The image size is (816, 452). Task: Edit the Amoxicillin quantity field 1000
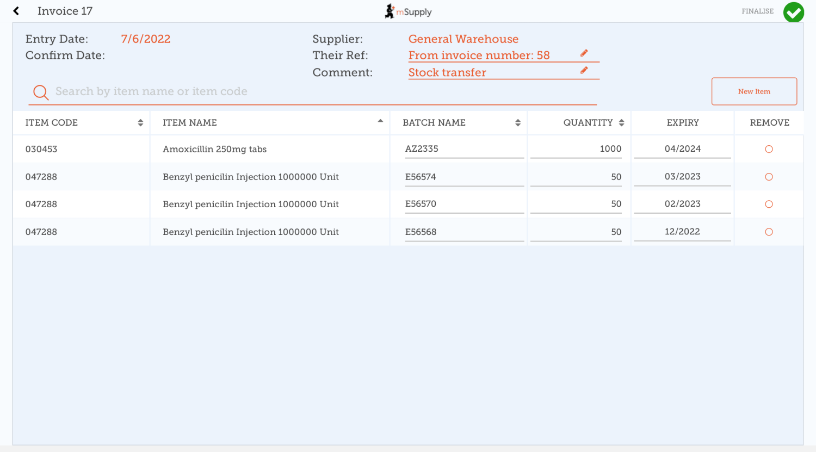tap(576, 149)
